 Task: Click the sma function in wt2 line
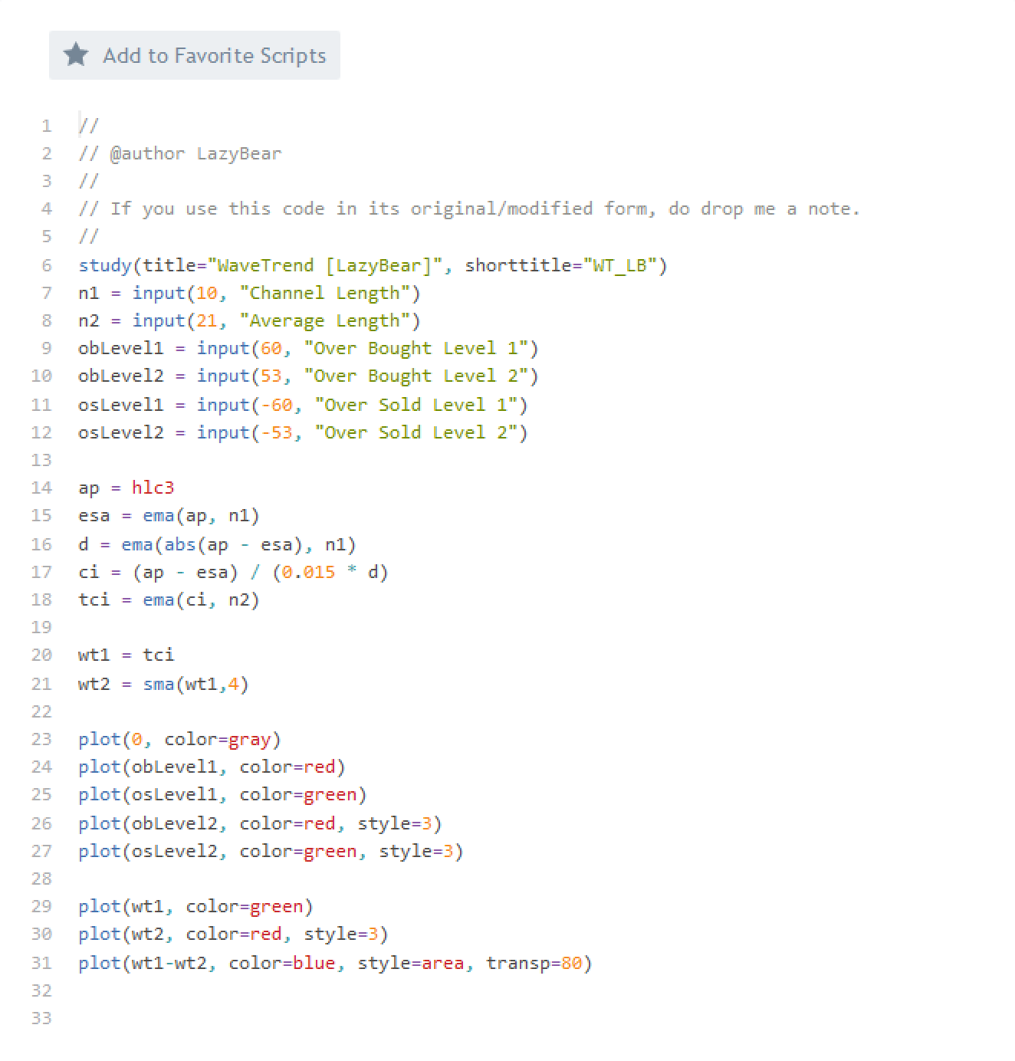(159, 684)
